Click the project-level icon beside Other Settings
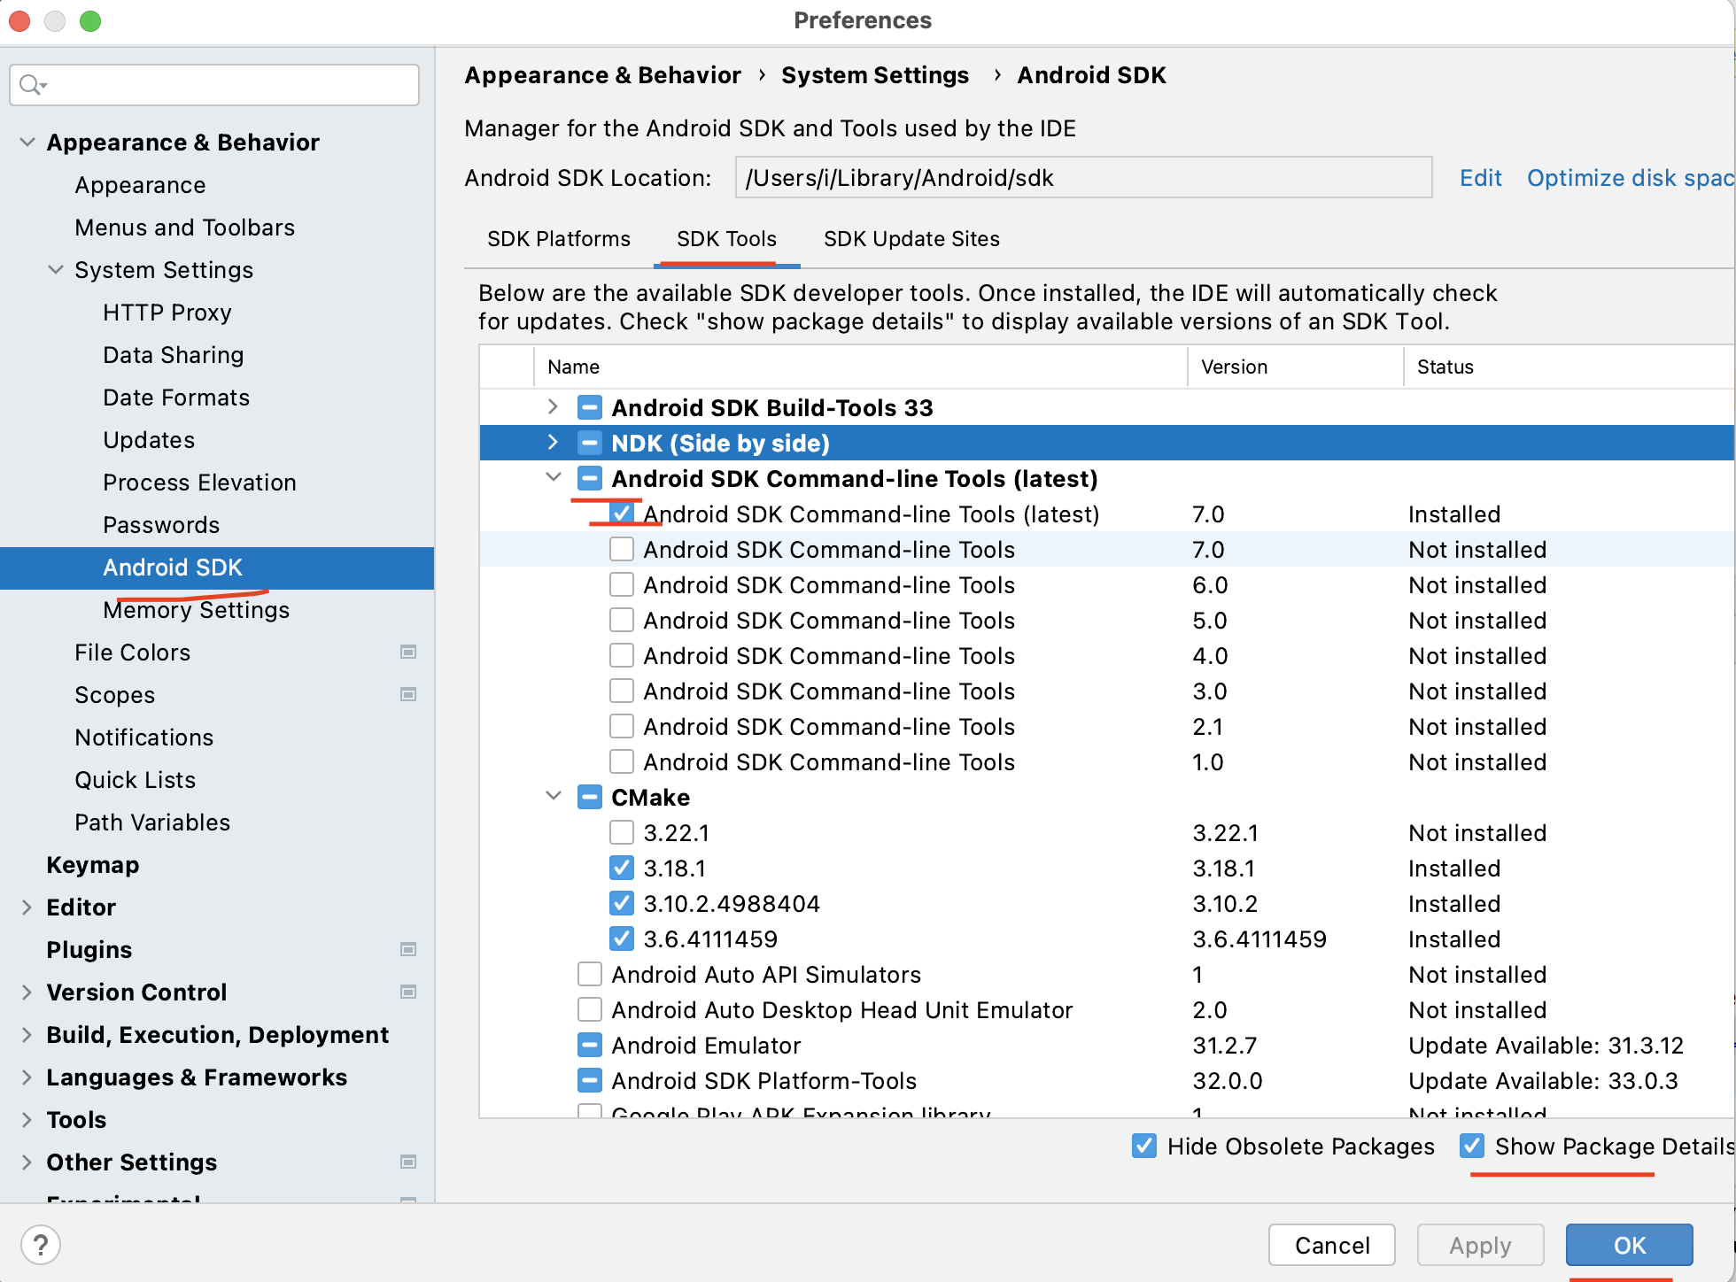Viewport: 1736px width, 1282px height. click(408, 1162)
